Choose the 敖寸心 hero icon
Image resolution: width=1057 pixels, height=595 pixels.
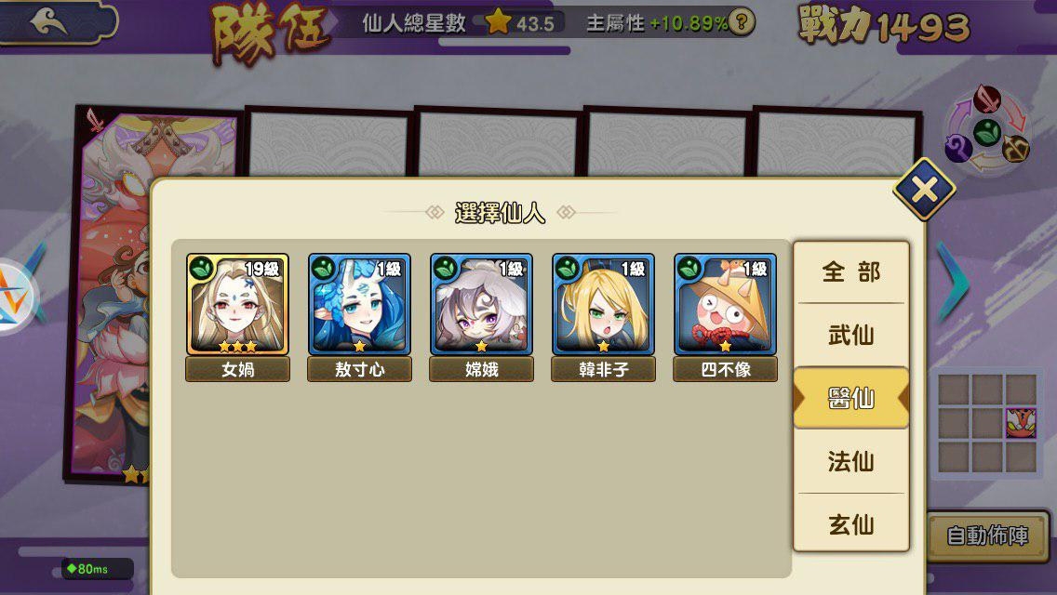[359, 305]
